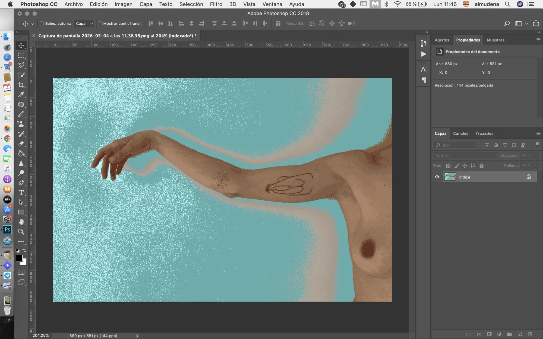Switch to the Ajustes tab

click(442, 40)
